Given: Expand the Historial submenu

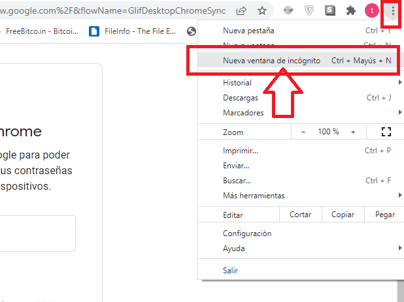Looking at the screenshot, I should tap(301, 83).
